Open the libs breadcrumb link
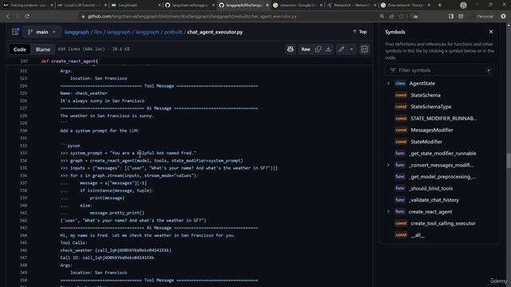511x287 pixels. point(97,32)
